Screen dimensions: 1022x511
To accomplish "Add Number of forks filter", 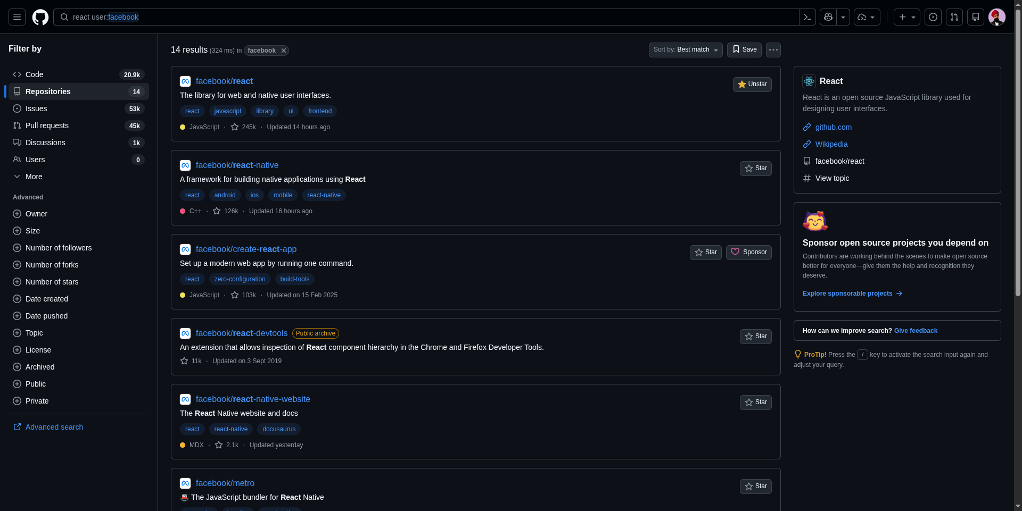I will 79,265.
